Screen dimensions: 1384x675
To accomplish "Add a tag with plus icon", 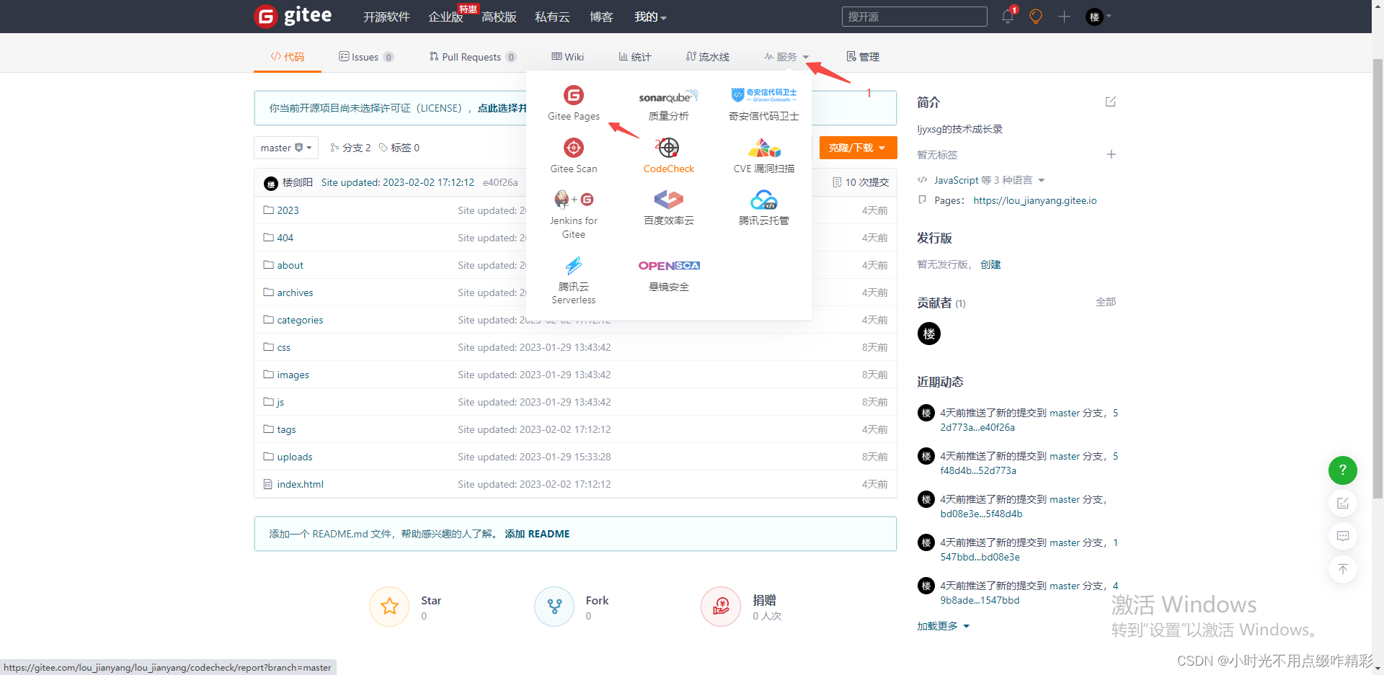I will (1111, 154).
